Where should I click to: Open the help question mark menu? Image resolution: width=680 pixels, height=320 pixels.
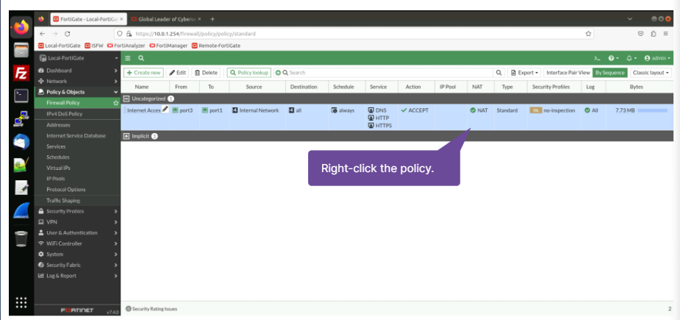(613, 58)
